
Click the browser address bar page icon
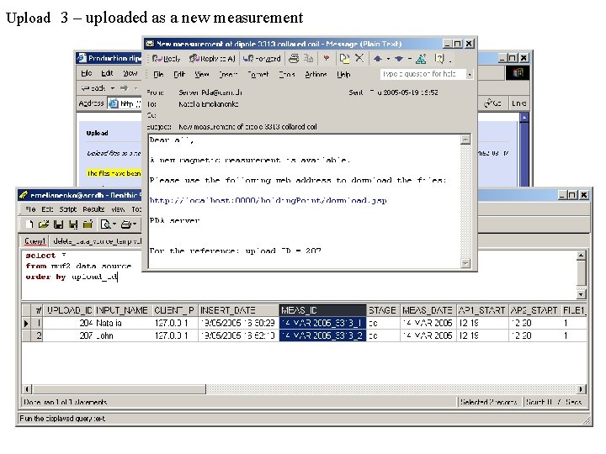coord(114,103)
